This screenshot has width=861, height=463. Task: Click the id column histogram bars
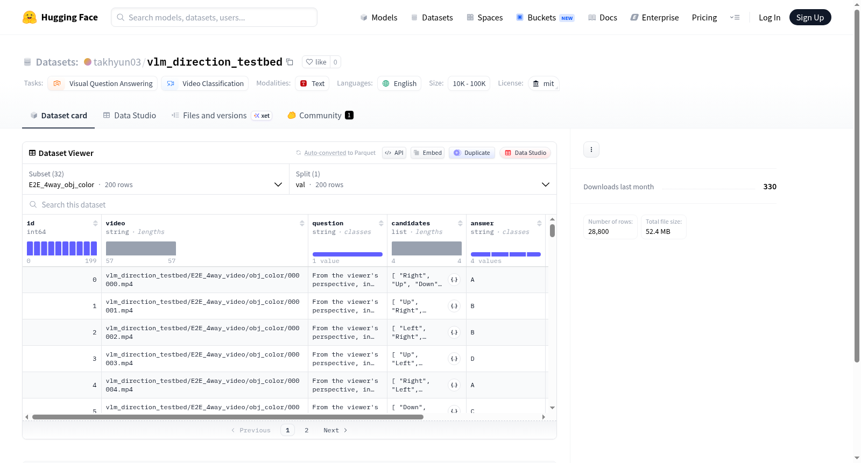[62, 248]
